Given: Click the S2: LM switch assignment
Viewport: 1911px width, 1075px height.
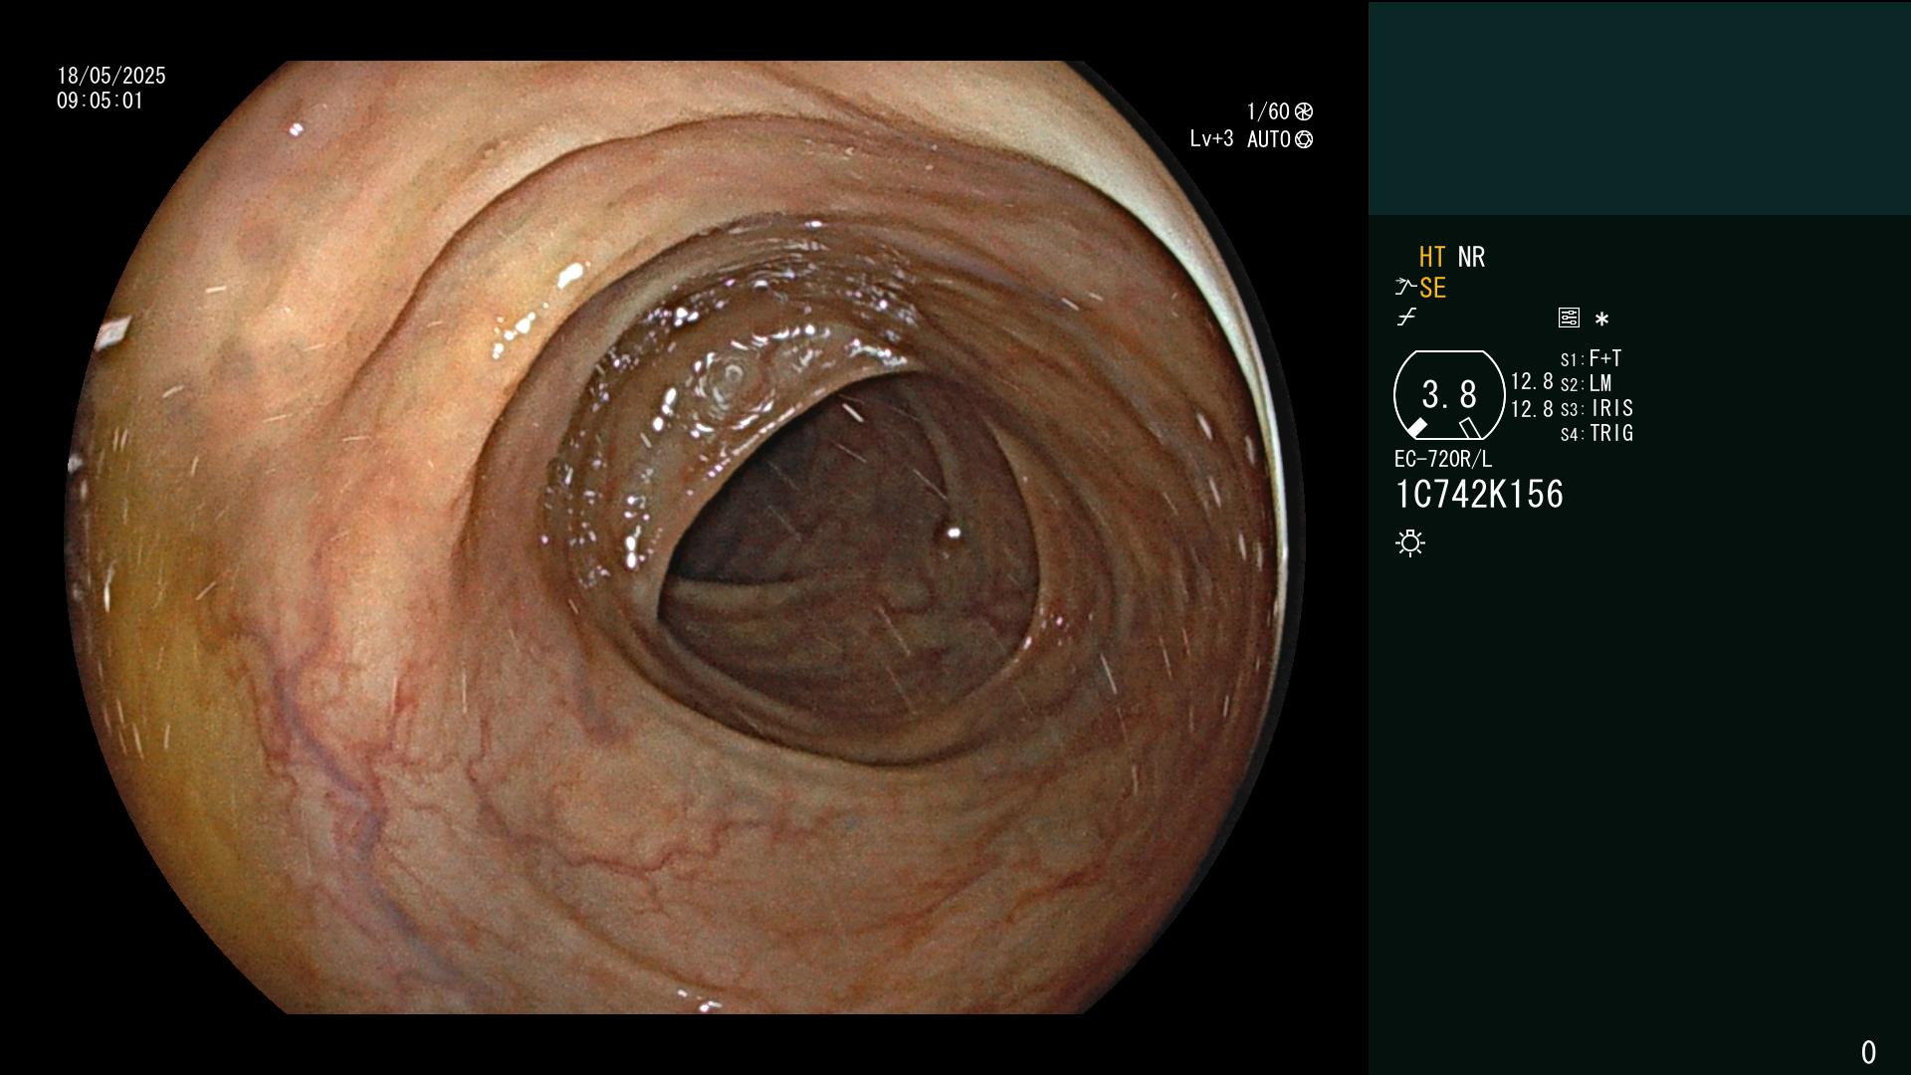Looking at the screenshot, I should coord(1586,383).
